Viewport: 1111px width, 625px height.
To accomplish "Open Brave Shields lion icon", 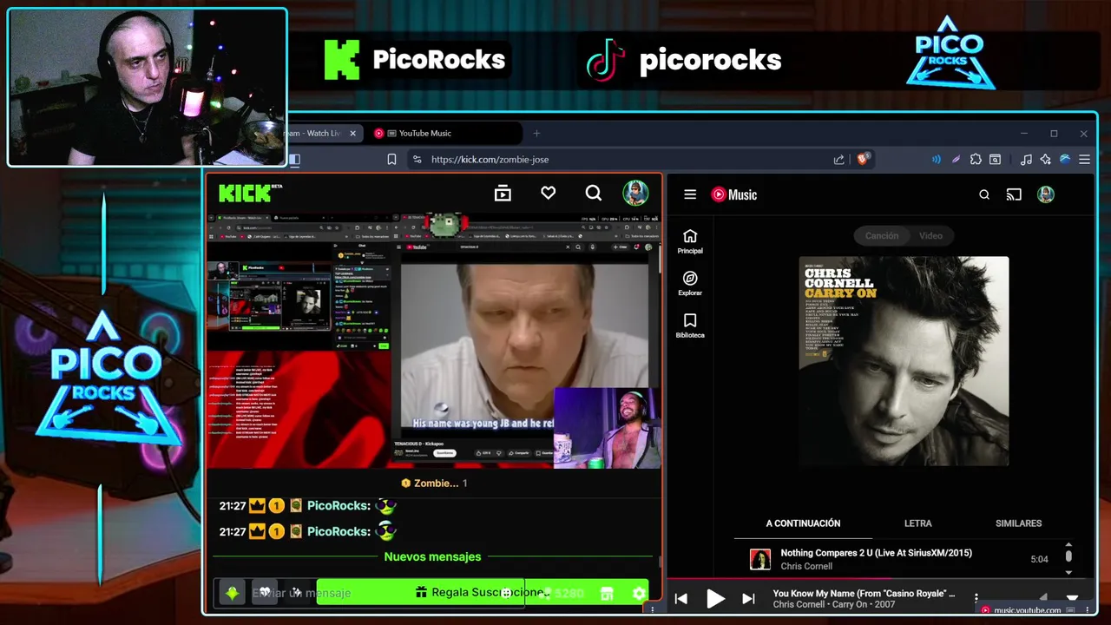I will tap(863, 159).
